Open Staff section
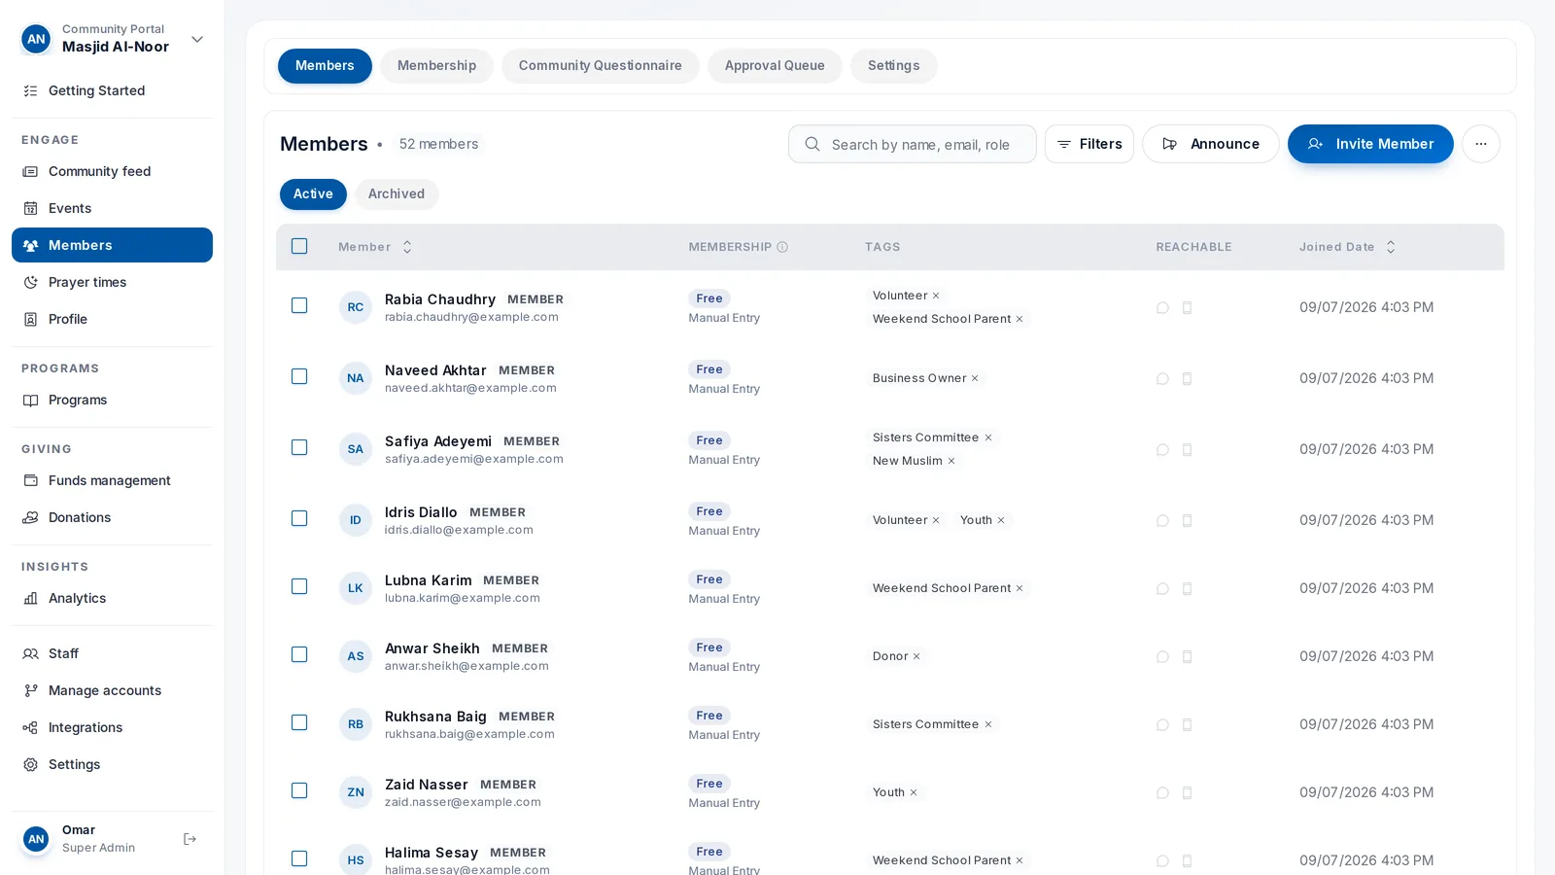 112,653
